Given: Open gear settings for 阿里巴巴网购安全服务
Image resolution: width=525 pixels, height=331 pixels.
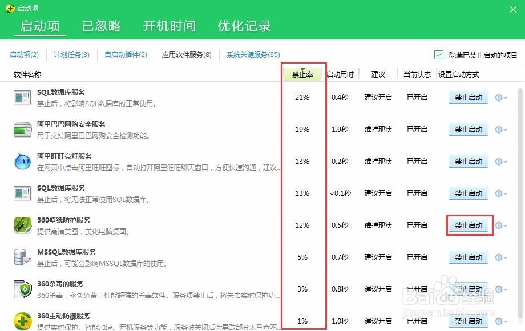Looking at the screenshot, I should (500, 130).
